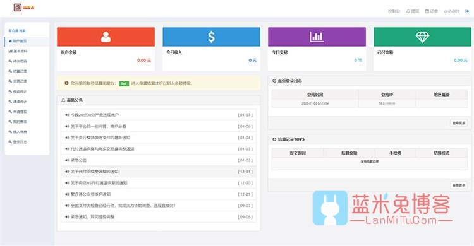Select 账户首页 in the sidebar
474x246 pixels.
click(x=27, y=41)
